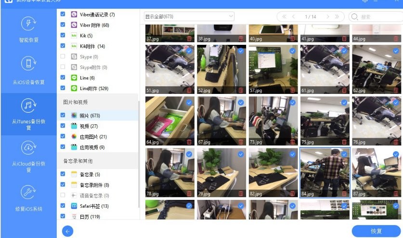Delete photo 75.jpg via trash icon
The height and width of the screenshot is (238, 403).
[x=344, y=142]
